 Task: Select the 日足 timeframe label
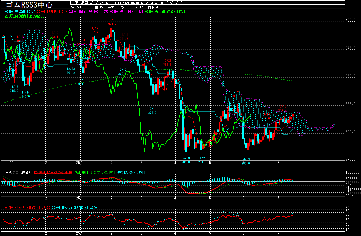click(74, 3)
